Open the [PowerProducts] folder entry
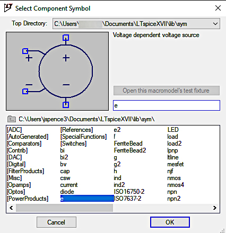The width and height of the screenshot is (226, 233). click(x=28, y=199)
